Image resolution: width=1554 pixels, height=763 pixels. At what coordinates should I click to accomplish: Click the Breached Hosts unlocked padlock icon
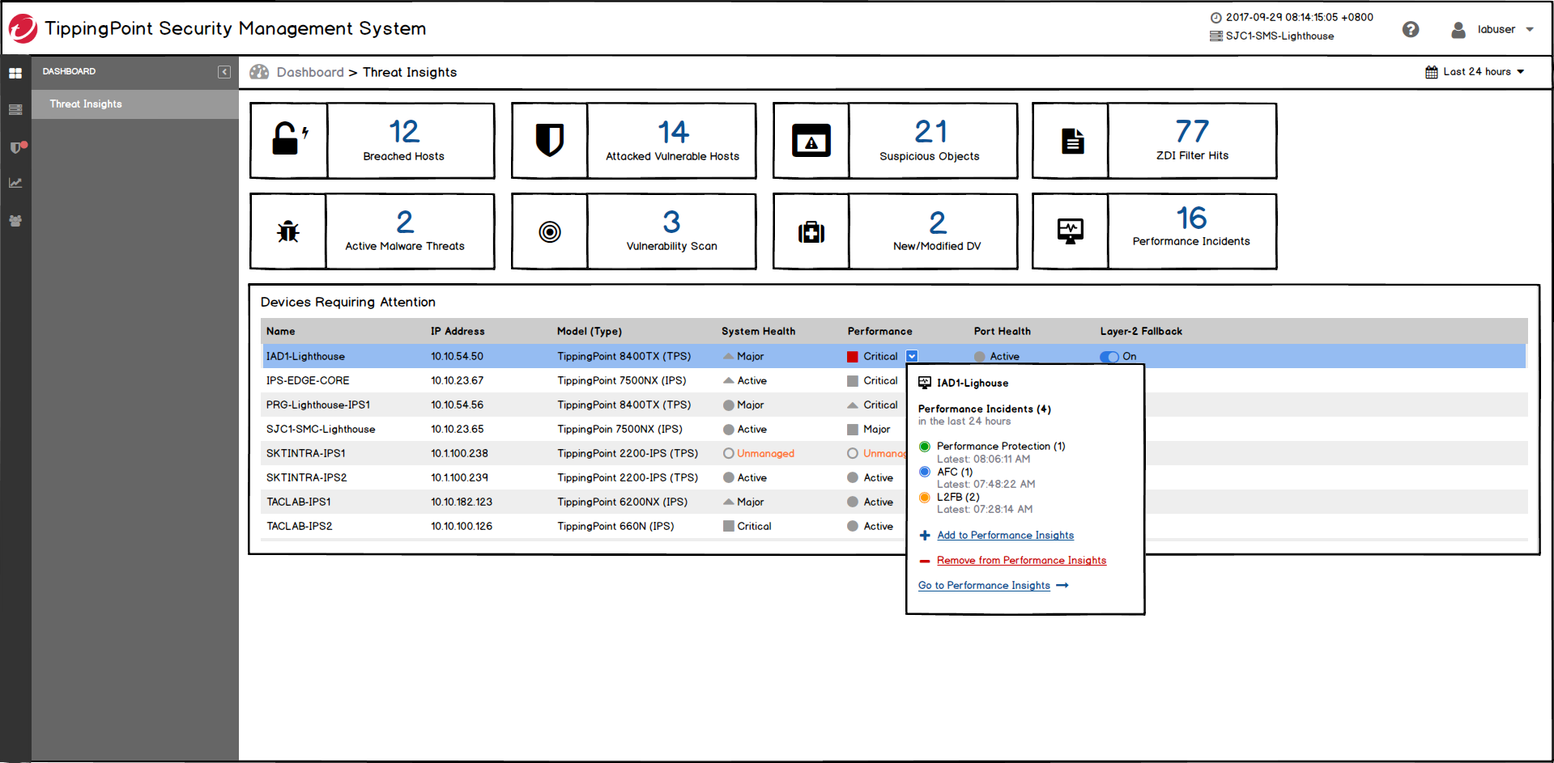click(x=289, y=138)
